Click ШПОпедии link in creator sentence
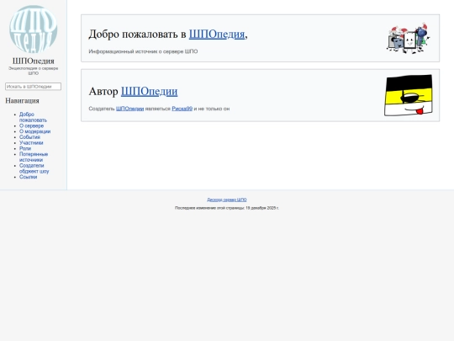 click(x=129, y=109)
